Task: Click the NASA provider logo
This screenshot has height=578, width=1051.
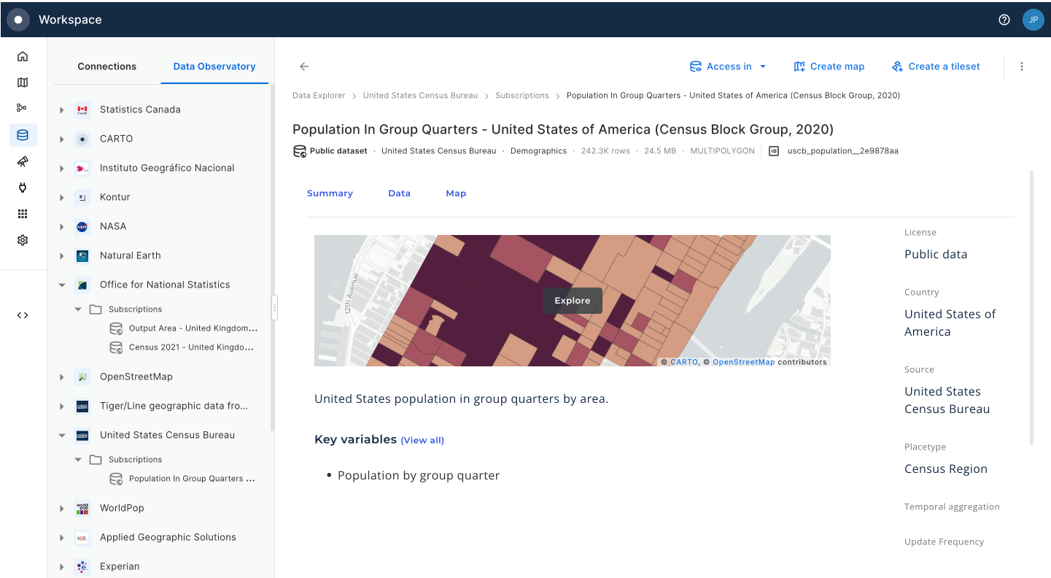Action: tap(82, 226)
